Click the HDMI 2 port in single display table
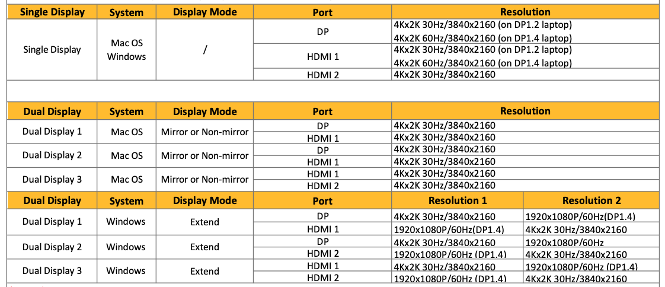This screenshot has height=287, width=665. click(322, 75)
